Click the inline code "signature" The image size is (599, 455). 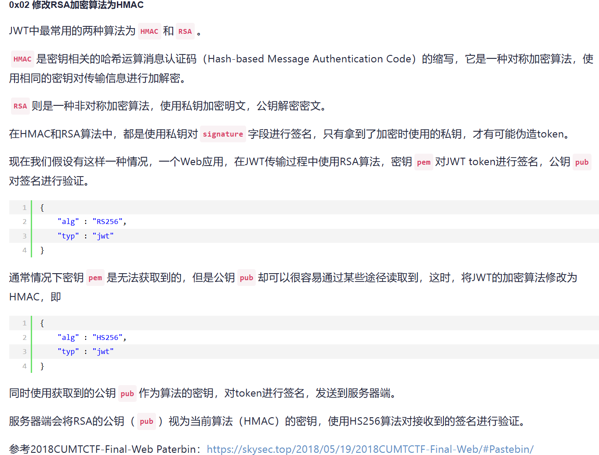(x=223, y=134)
